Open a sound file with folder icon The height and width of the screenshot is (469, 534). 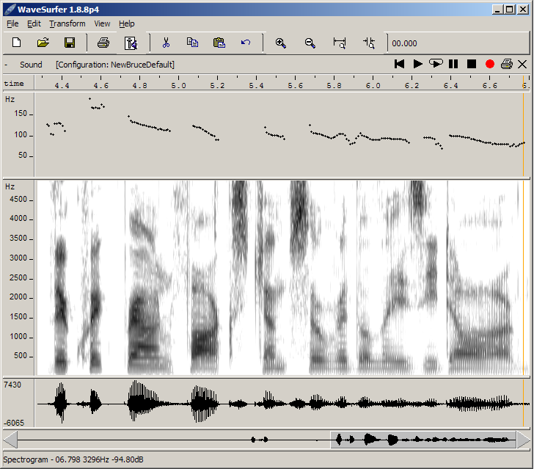pyautogui.click(x=43, y=43)
